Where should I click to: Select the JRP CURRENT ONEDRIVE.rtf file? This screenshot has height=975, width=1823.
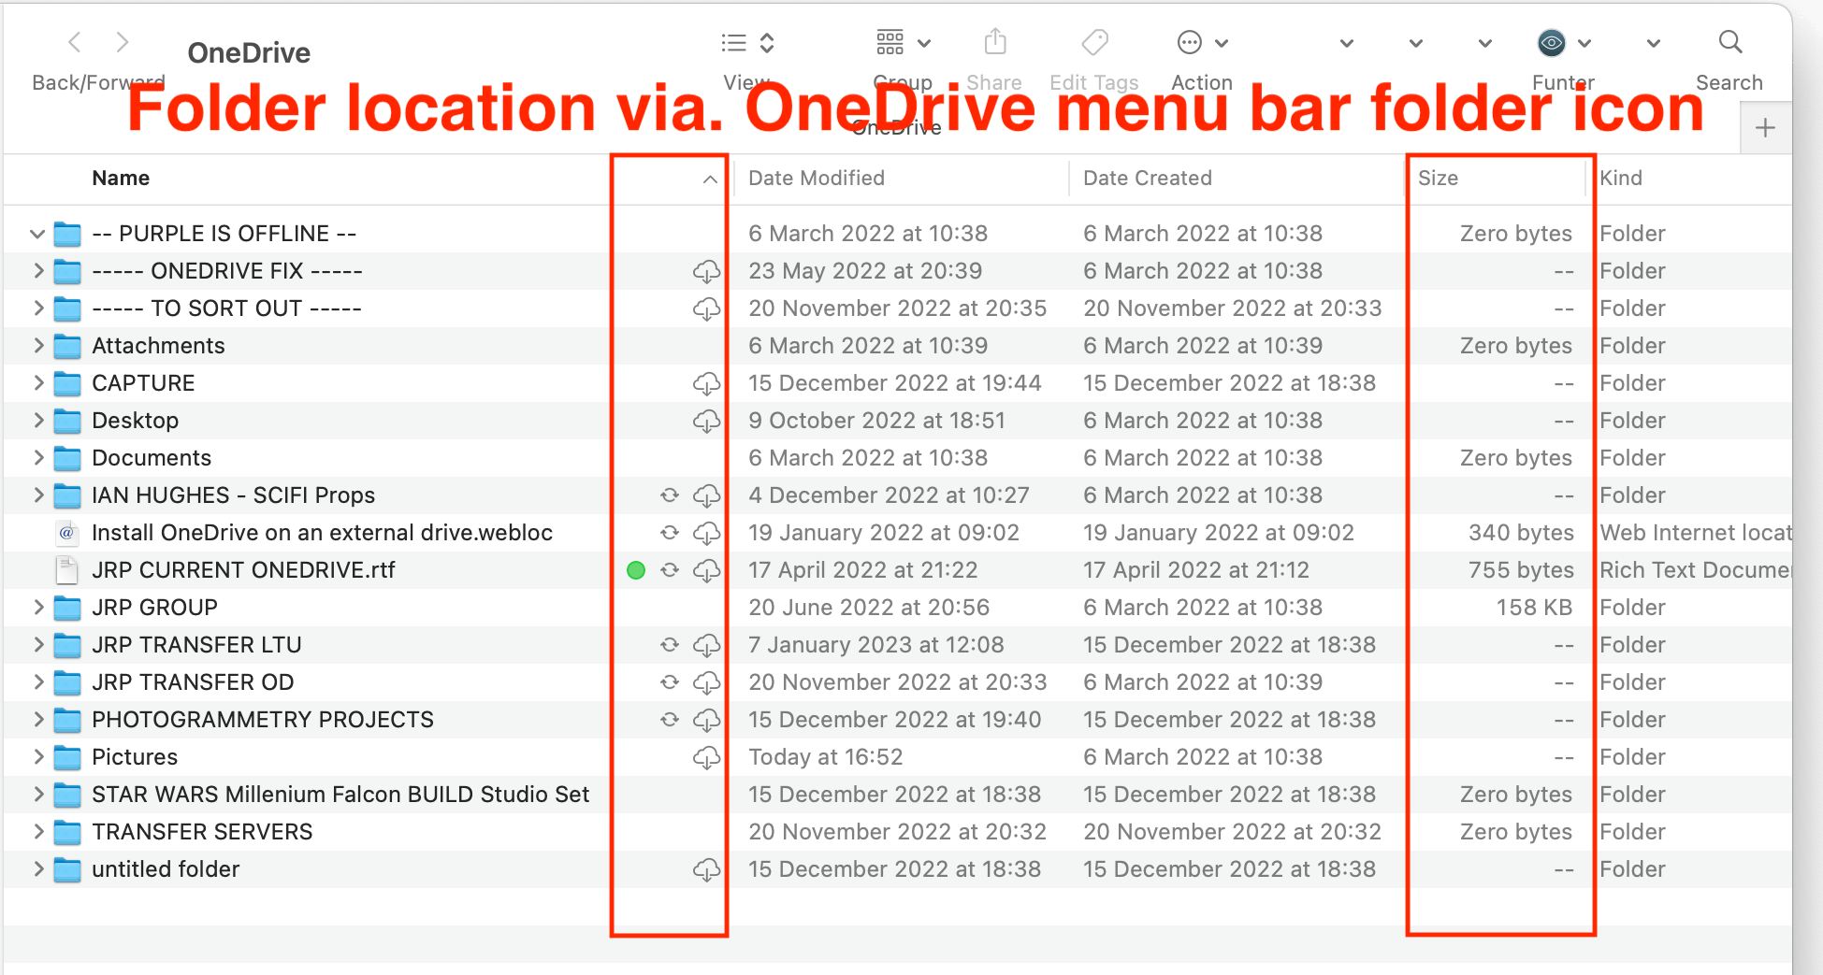243,570
